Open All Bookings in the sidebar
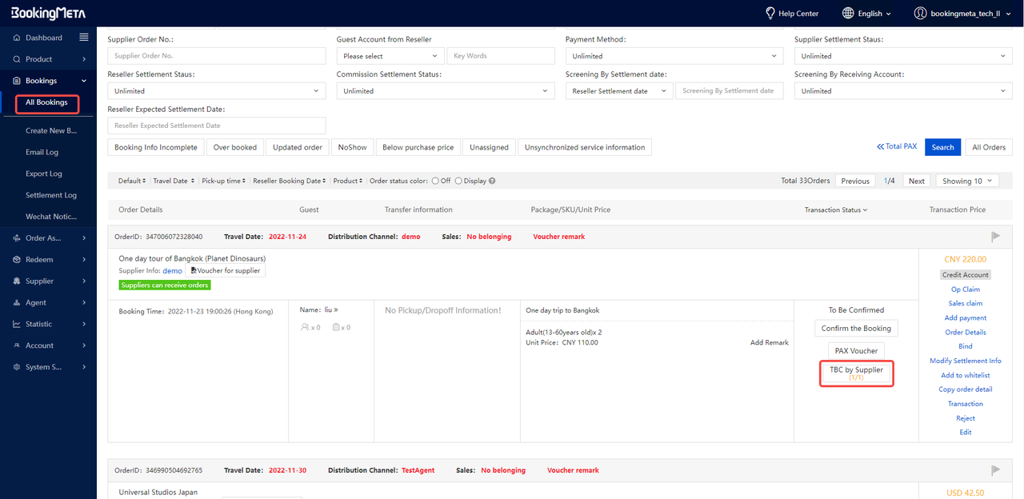 46,102
